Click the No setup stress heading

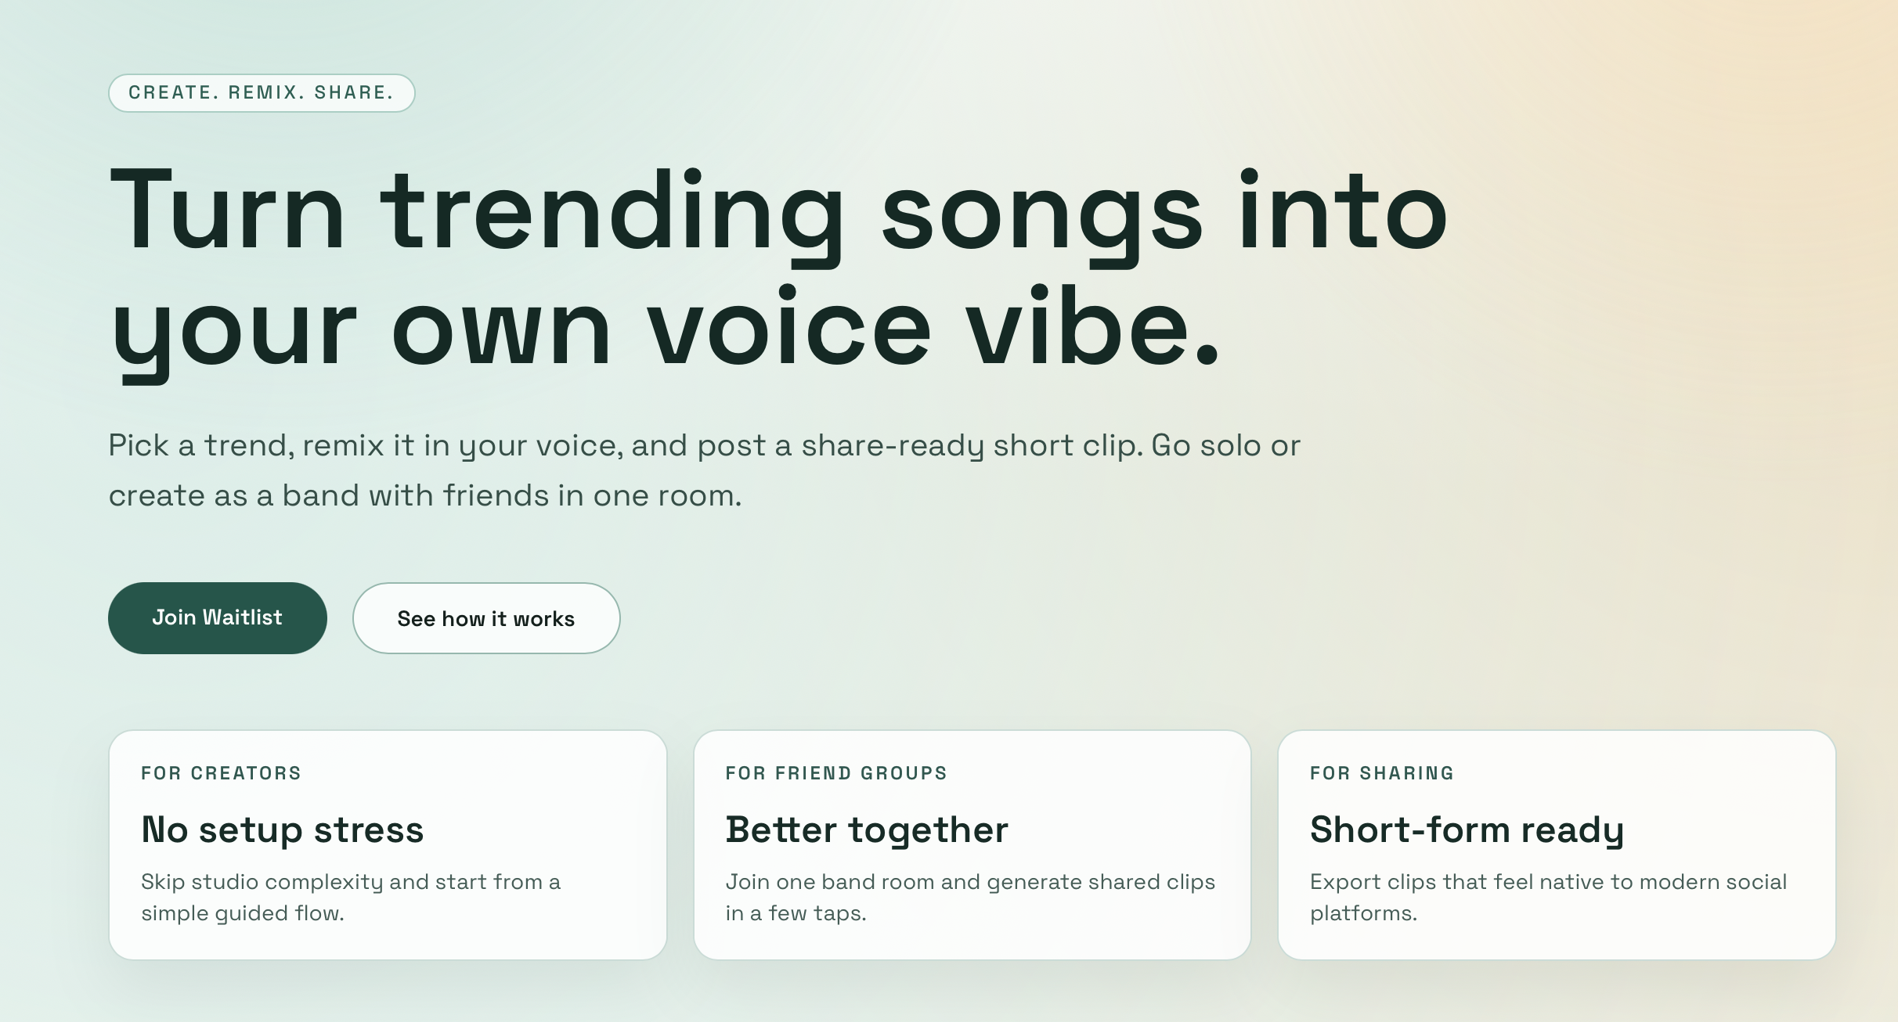[282, 829]
